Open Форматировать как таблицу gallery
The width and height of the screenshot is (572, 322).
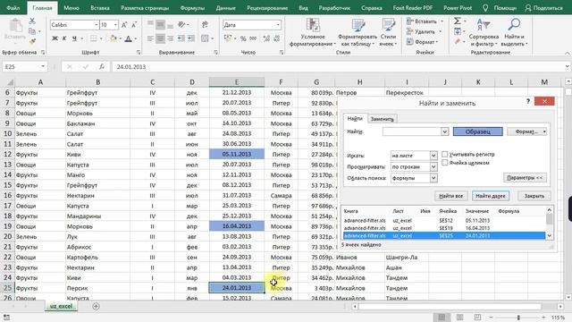pyautogui.click(x=357, y=32)
